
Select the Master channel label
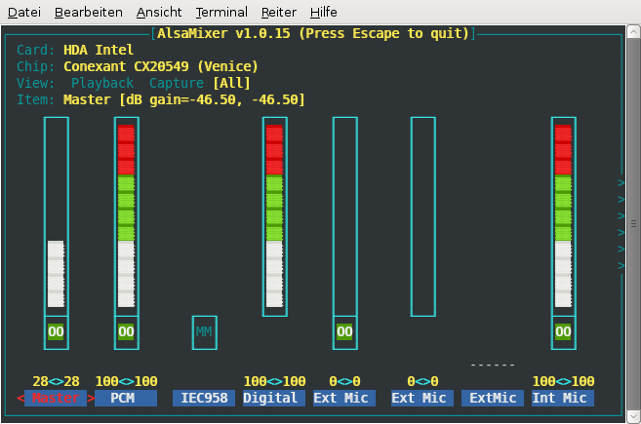[x=56, y=398]
